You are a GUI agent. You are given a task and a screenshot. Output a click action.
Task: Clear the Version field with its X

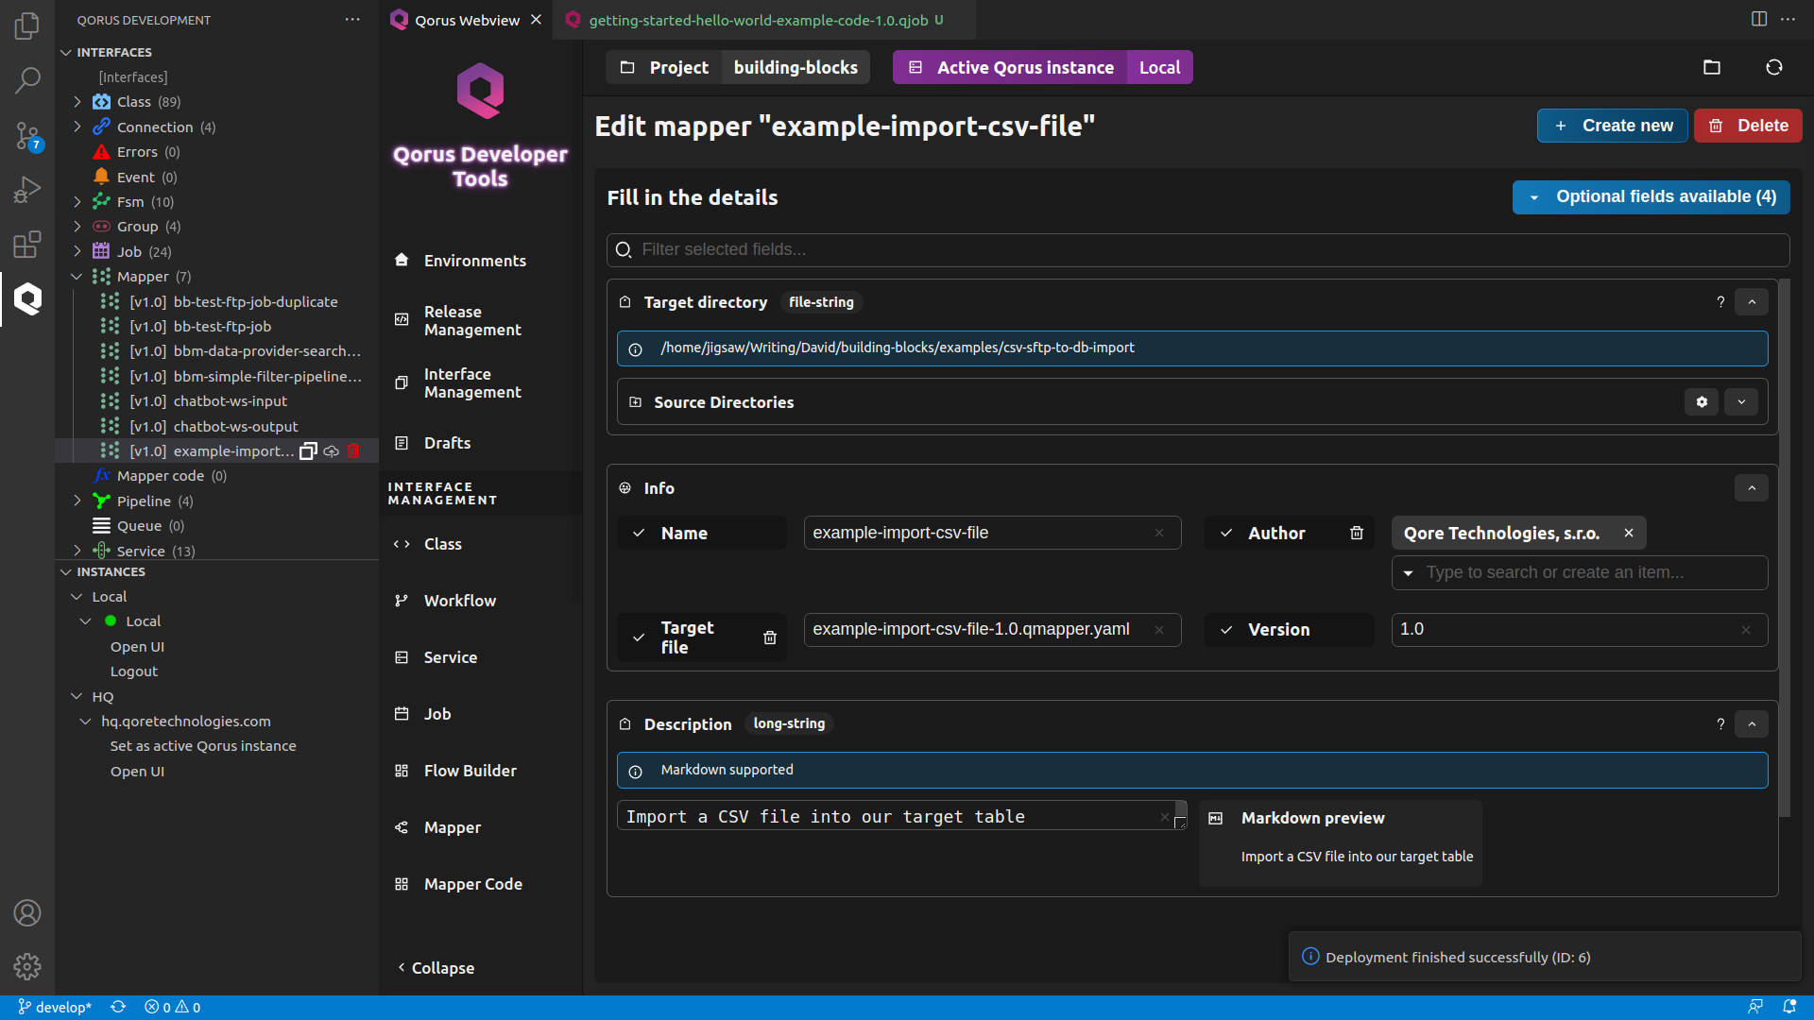1745,630
